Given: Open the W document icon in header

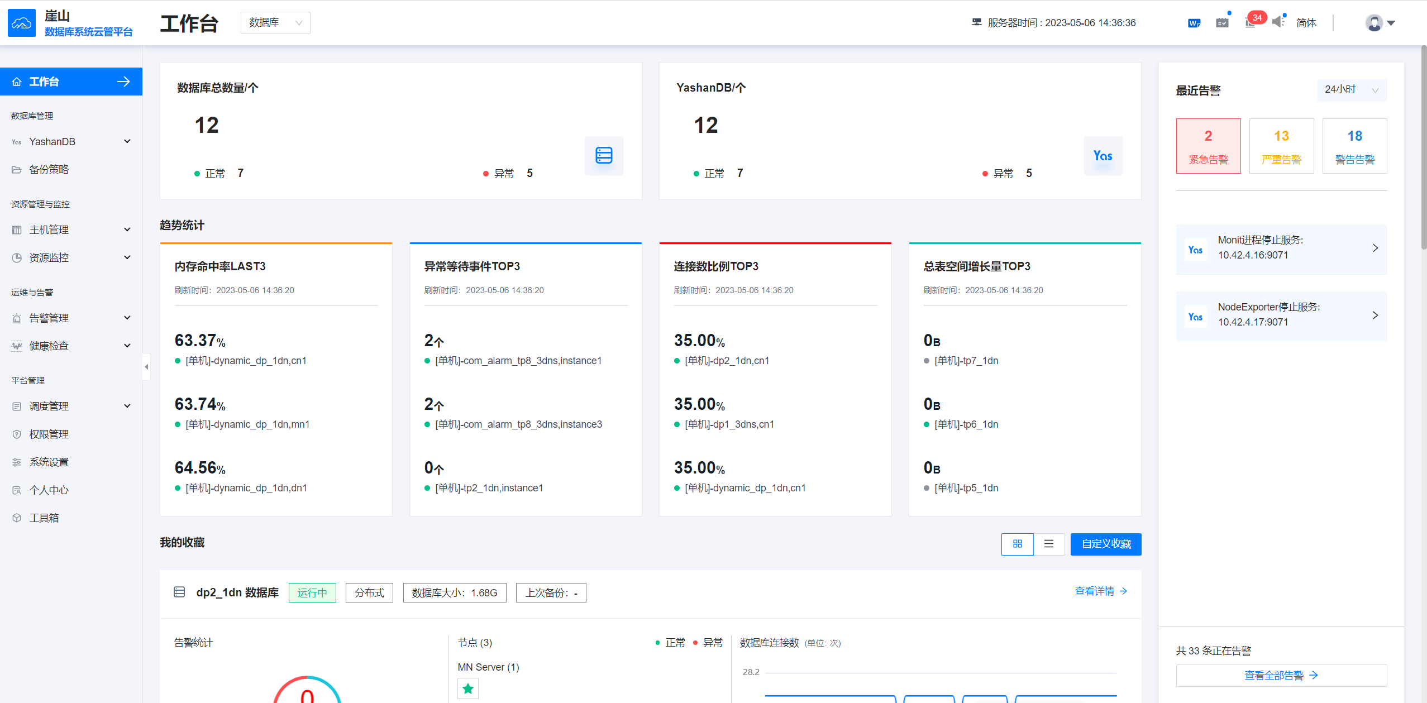Looking at the screenshot, I should tap(1194, 23).
